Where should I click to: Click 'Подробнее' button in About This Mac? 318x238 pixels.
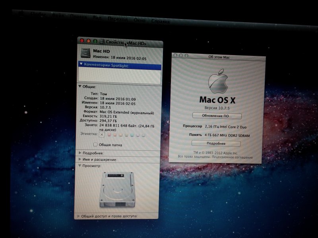tap(216, 144)
